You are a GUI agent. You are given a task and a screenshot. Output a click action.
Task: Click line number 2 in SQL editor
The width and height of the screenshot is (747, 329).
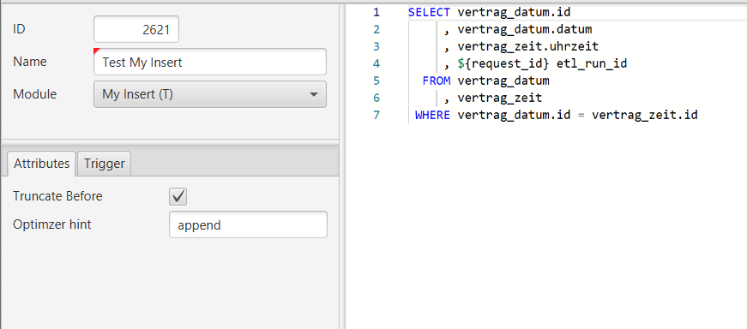377,29
